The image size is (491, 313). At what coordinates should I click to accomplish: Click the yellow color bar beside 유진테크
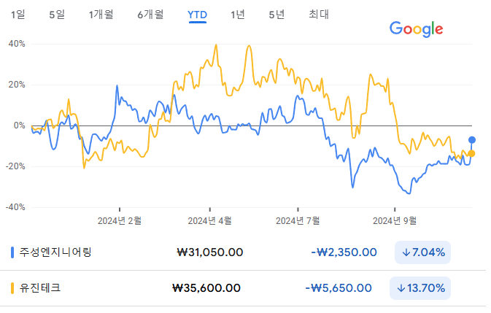12,288
